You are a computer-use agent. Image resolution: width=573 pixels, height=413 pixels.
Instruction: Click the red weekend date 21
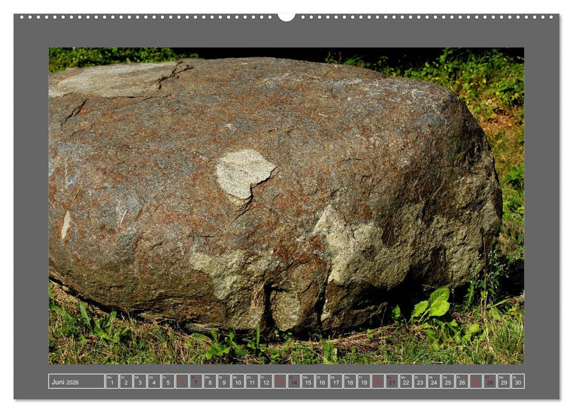(x=391, y=381)
